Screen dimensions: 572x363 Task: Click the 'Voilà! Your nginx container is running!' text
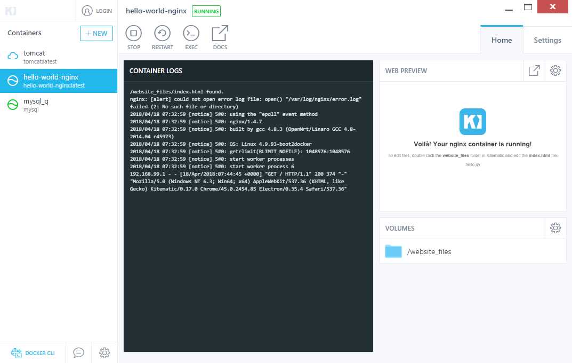(472, 144)
